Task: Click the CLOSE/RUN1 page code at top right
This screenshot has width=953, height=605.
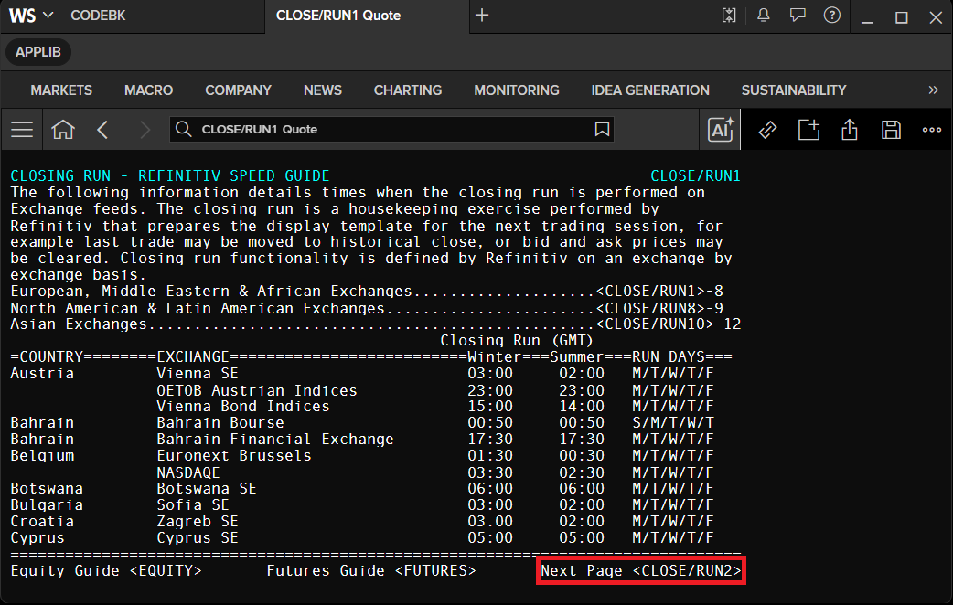Action: pyautogui.click(x=695, y=176)
